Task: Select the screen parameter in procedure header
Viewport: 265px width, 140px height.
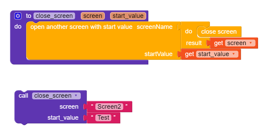Action: tap(93, 16)
